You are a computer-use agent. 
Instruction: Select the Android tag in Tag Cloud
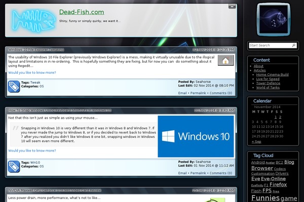pyautogui.click(x=258, y=163)
